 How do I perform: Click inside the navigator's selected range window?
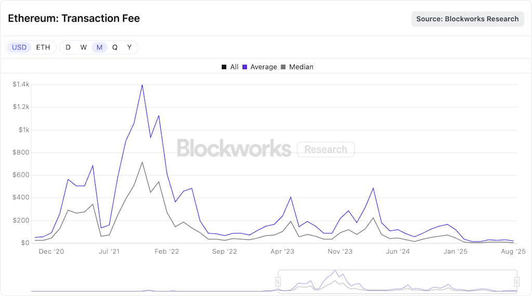click(397, 282)
